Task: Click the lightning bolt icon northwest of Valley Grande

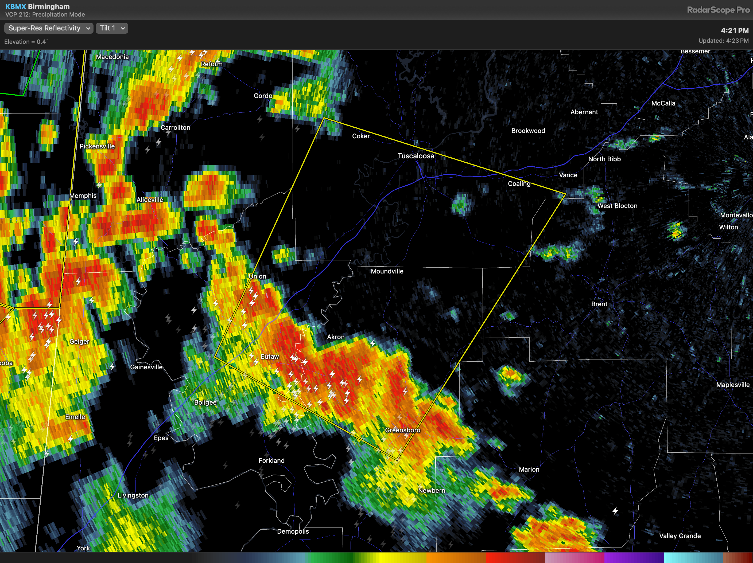Action: (615, 511)
